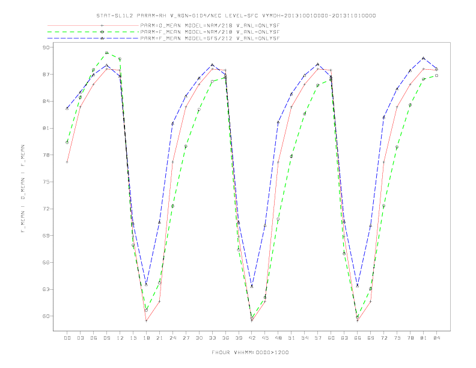
Task: Click the x-axis forecast hour label 45
Action: pos(265,338)
